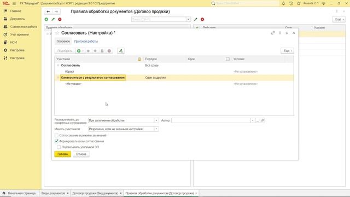Edit rule with pencil next to green plus
This screenshot has width=350, height=197.
tap(53, 20)
